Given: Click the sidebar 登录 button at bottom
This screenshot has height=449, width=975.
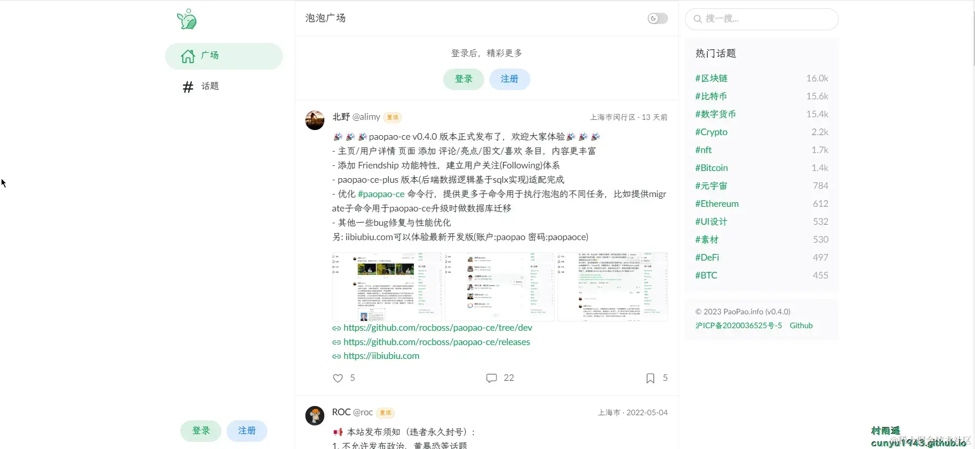Looking at the screenshot, I should coord(201,431).
